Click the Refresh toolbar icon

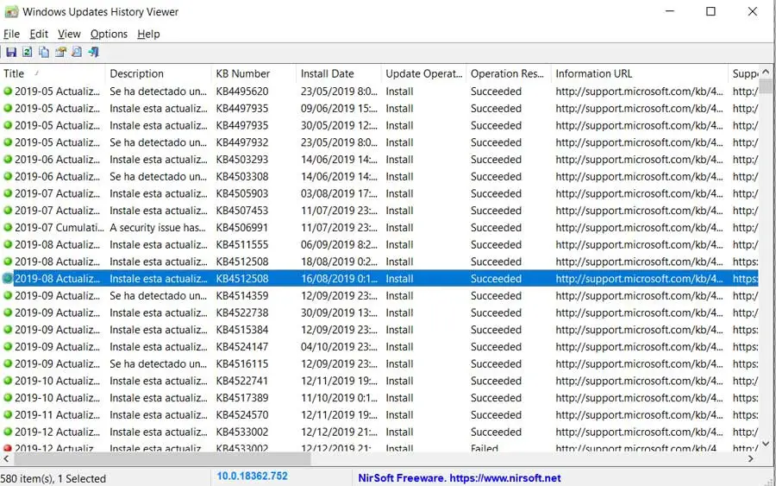pos(28,52)
